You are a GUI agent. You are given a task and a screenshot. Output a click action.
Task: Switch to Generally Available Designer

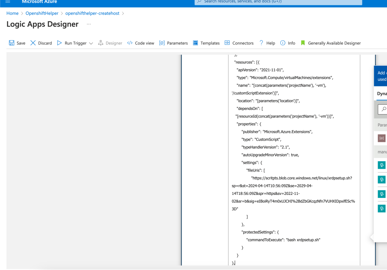(334, 43)
